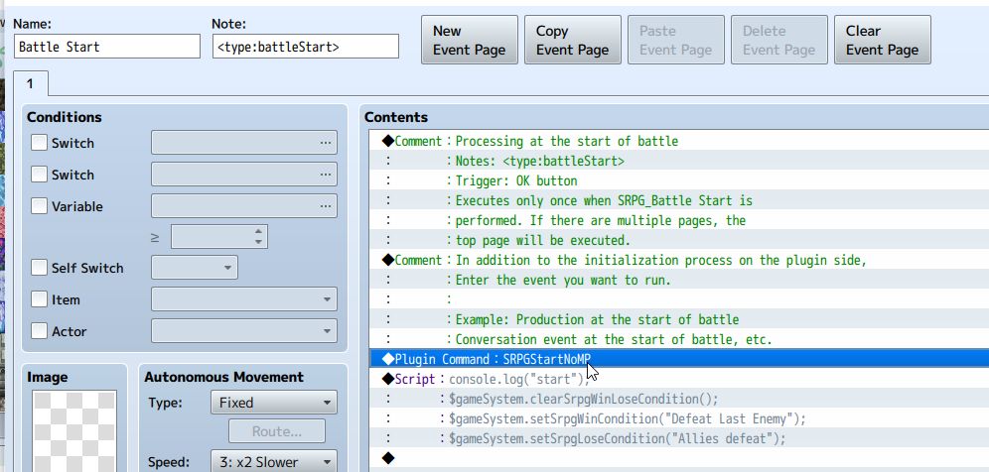Switch to event page tab 1
Viewport: 989px width, 472px height.
30,84
